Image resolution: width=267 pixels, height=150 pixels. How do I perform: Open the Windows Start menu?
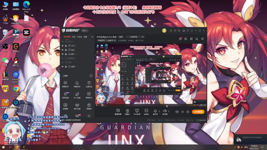click(3, 147)
